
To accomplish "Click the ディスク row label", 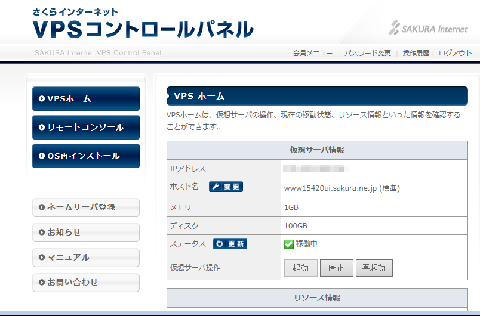I will 184,226.
